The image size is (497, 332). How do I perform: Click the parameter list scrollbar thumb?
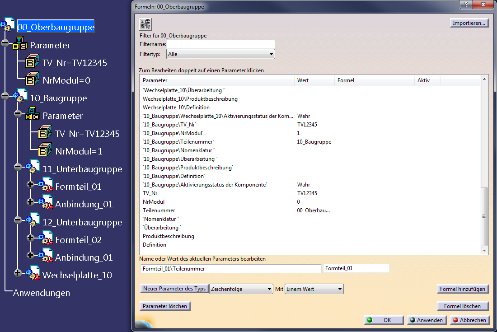click(x=484, y=216)
